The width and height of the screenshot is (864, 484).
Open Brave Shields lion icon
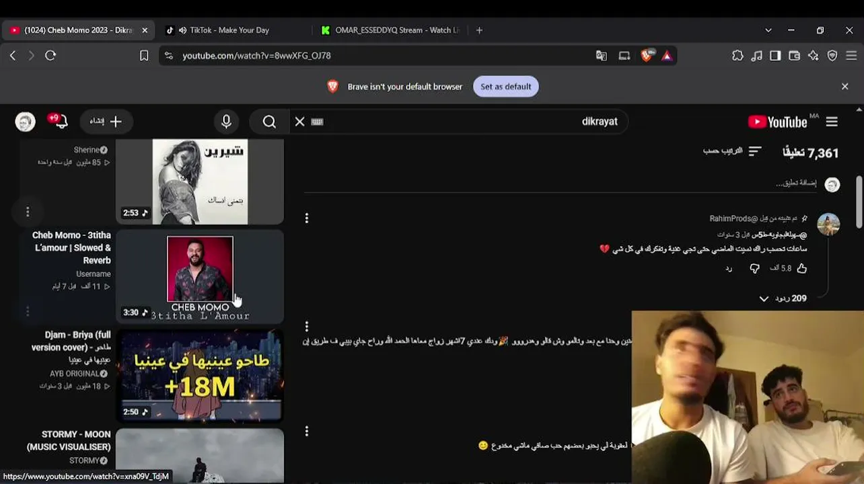pyautogui.click(x=647, y=56)
